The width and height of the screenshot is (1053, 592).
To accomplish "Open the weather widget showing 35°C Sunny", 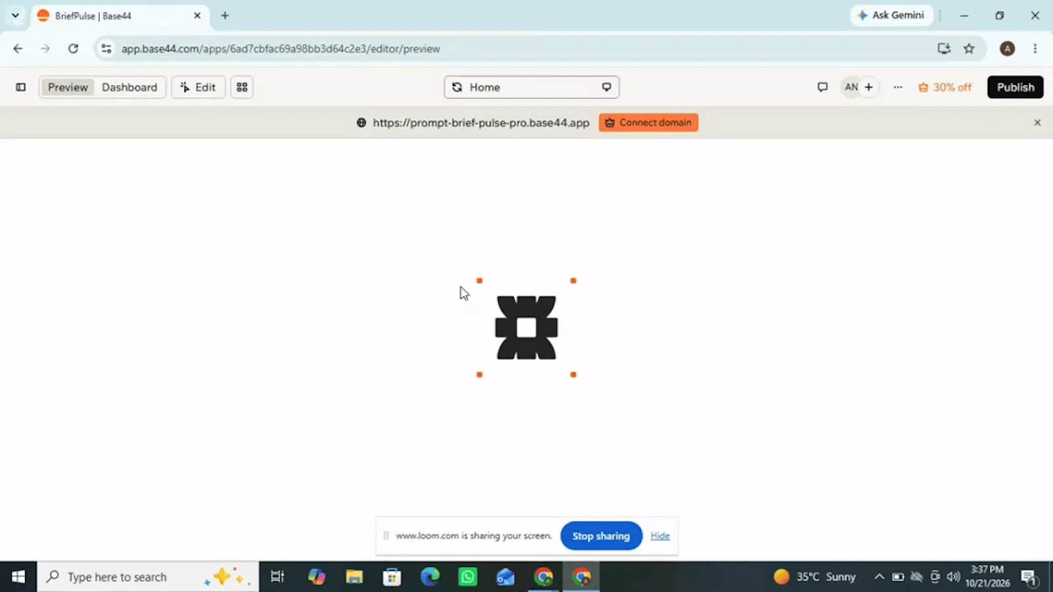I will tap(815, 577).
